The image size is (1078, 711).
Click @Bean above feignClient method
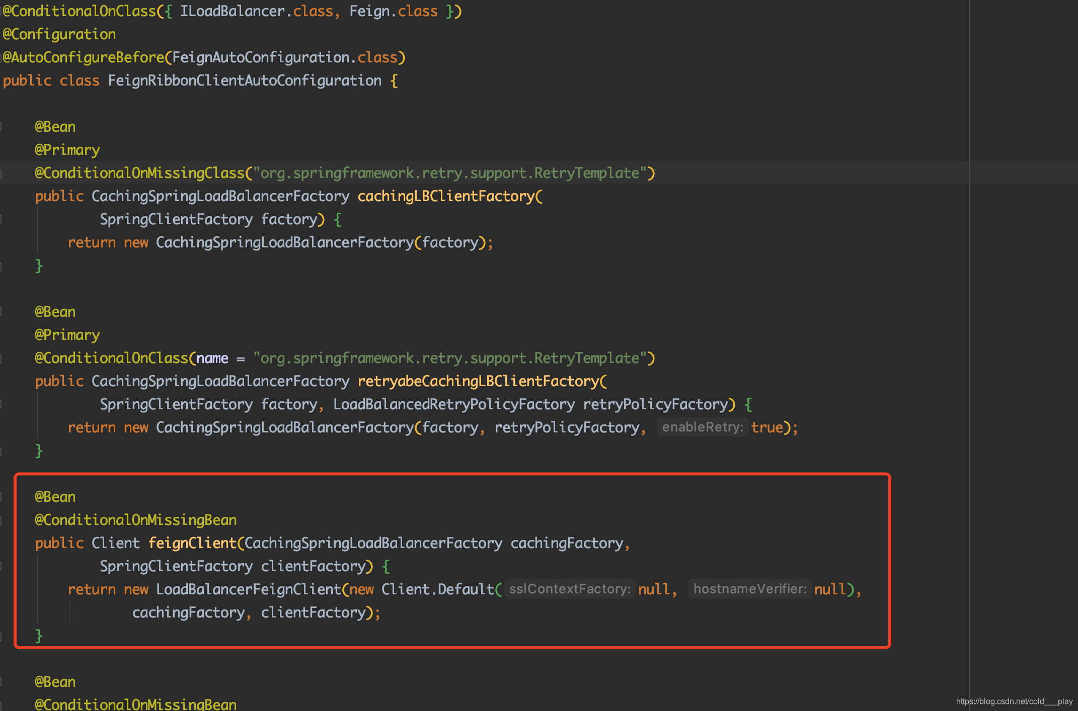click(x=55, y=497)
